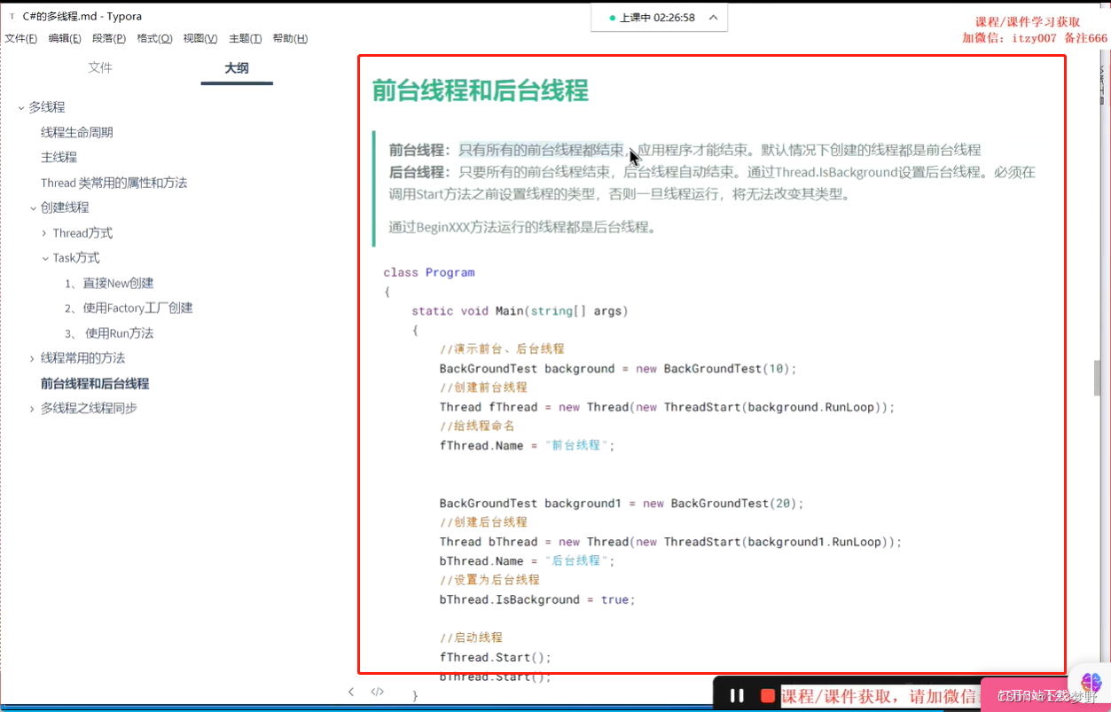Expand the class timer dropdown arrow
This screenshot has height=712, width=1111.
(x=714, y=17)
